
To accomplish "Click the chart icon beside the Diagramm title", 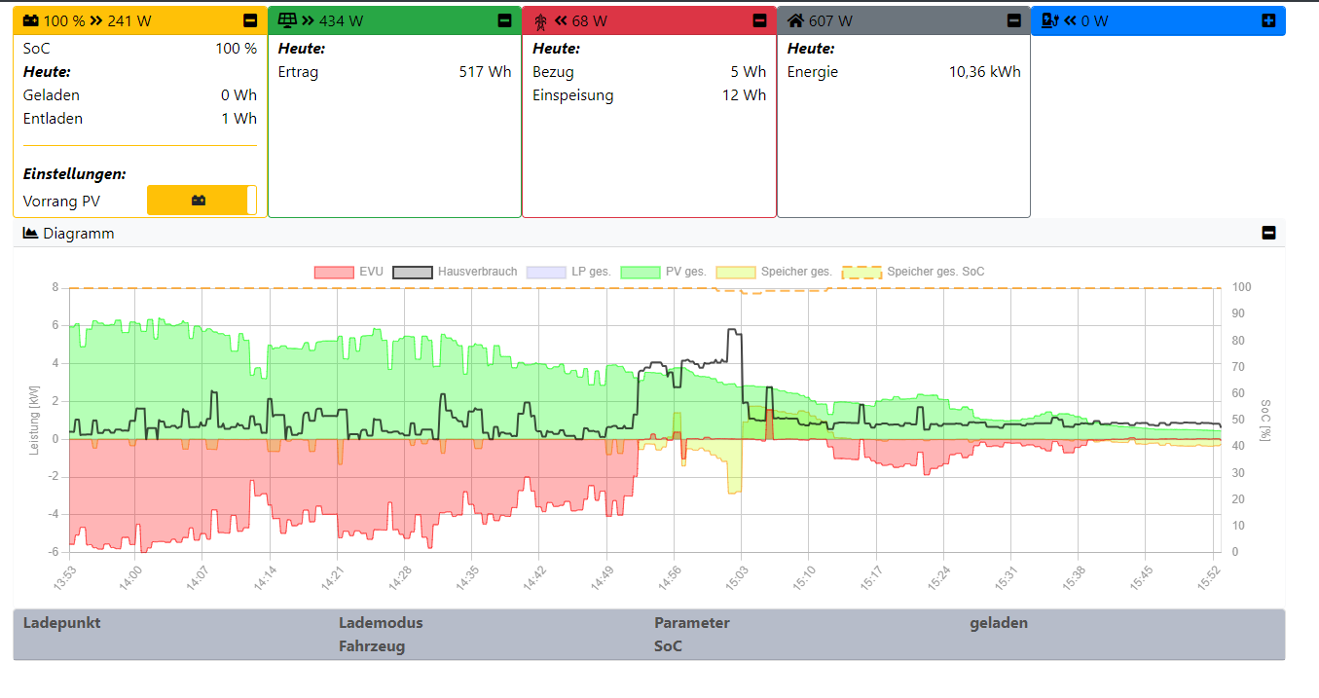I will pos(30,234).
